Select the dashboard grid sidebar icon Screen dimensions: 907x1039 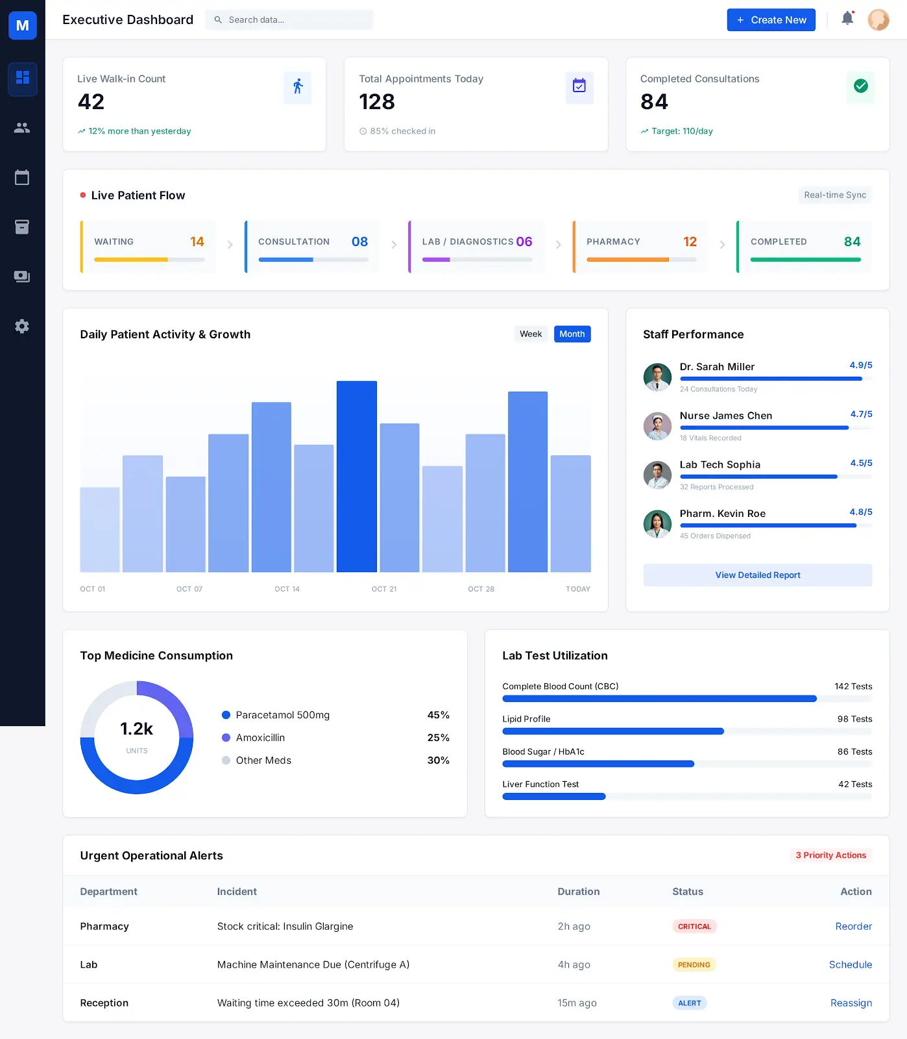22,79
